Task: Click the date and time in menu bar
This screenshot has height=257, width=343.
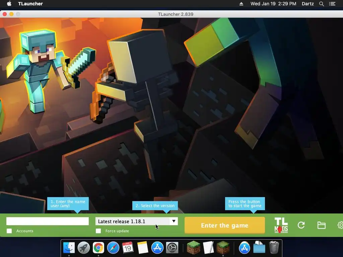Action: (273, 4)
